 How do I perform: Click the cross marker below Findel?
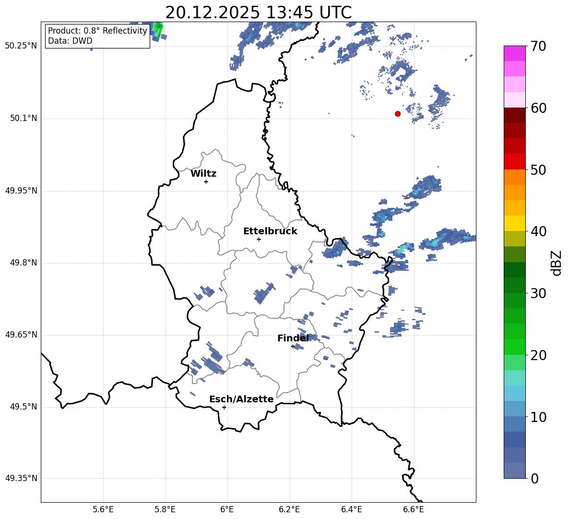[293, 347]
